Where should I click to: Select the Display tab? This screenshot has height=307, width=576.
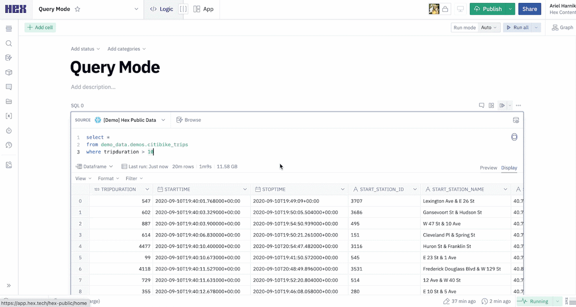[x=509, y=168]
